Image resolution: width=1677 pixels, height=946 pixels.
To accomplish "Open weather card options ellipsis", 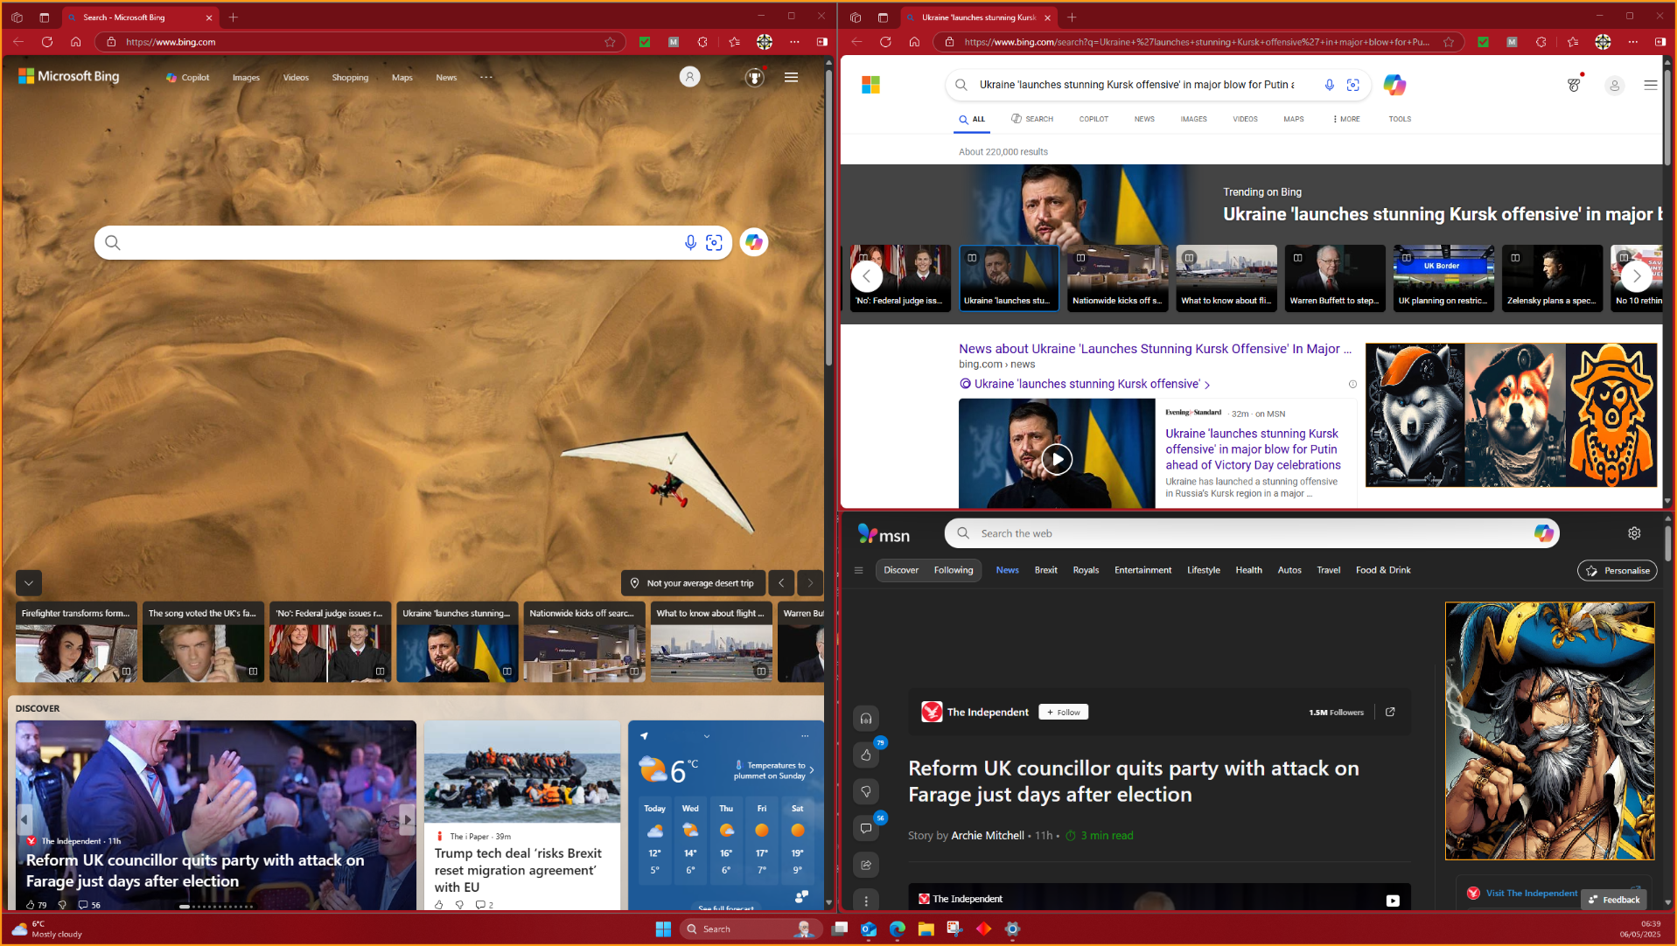I will 805,736.
